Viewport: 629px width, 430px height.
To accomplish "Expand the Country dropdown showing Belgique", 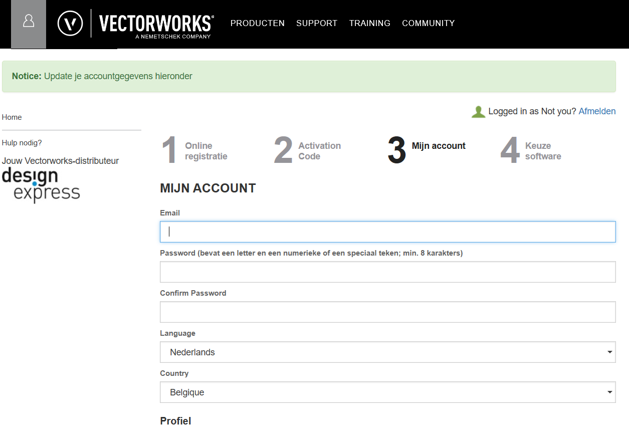I will coord(387,392).
